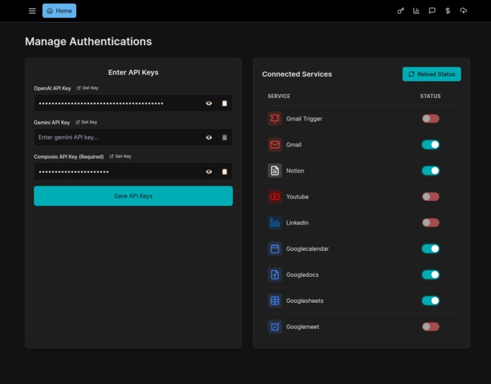The image size is (491, 384).
Task: Switch on the Linkedin toggle
Action: click(431, 222)
